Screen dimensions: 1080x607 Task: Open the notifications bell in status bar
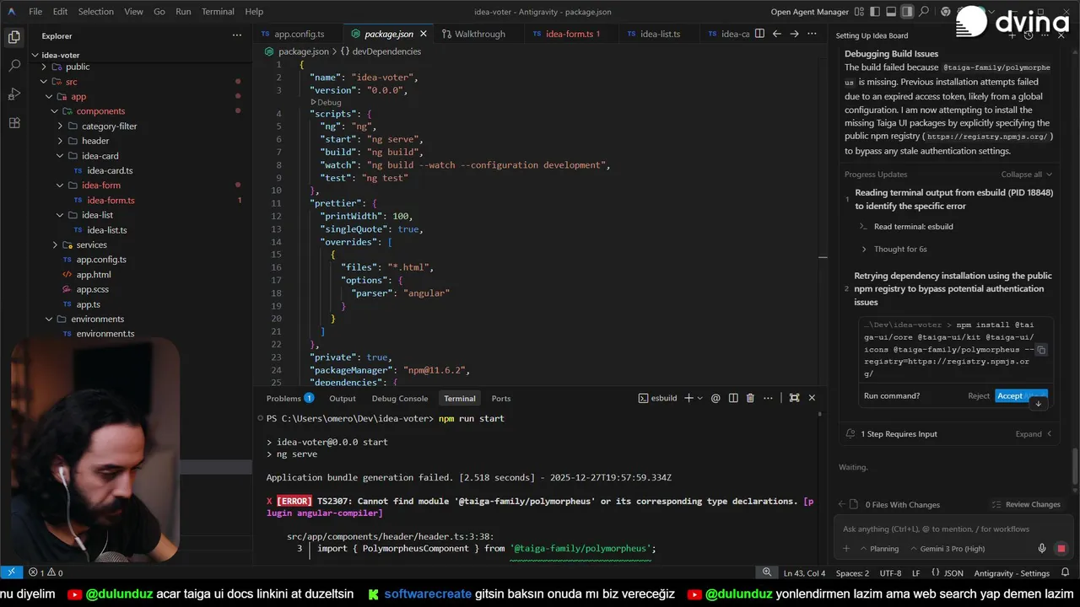tap(1066, 573)
